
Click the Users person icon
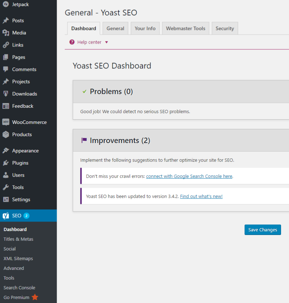click(x=6, y=175)
